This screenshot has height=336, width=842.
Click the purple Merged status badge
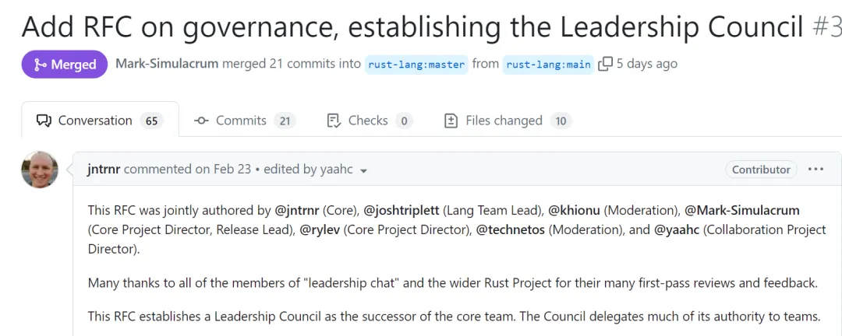click(x=65, y=65)
